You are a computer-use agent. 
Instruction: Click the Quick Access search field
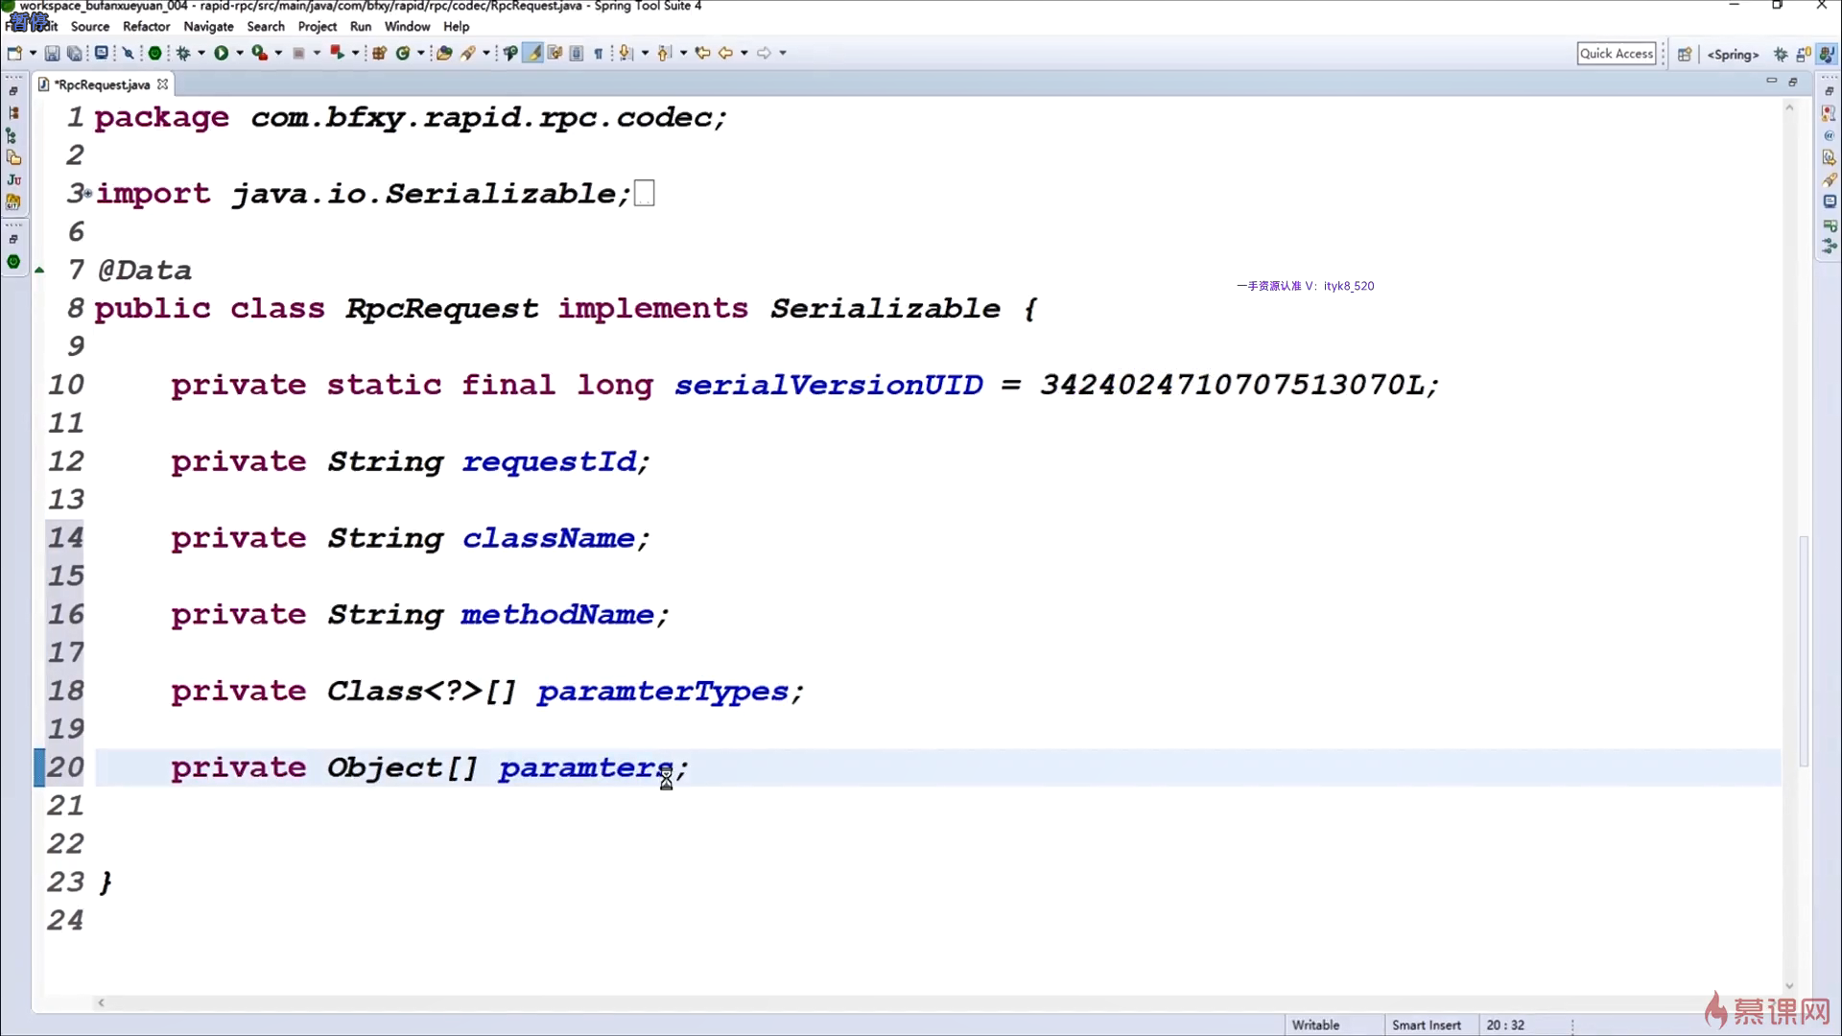coord(1617,54)
